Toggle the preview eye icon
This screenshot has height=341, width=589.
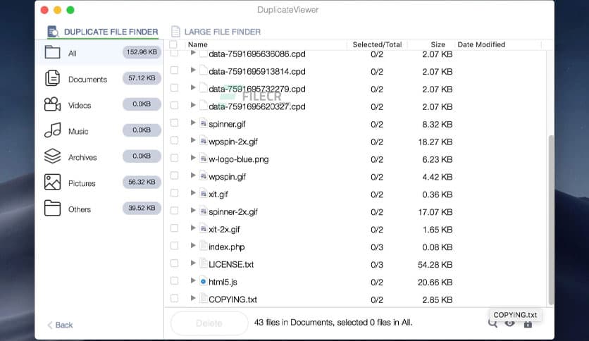point(510,323)
